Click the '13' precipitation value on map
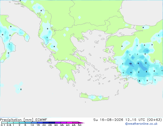163x126 pixels. pos(130,64)
